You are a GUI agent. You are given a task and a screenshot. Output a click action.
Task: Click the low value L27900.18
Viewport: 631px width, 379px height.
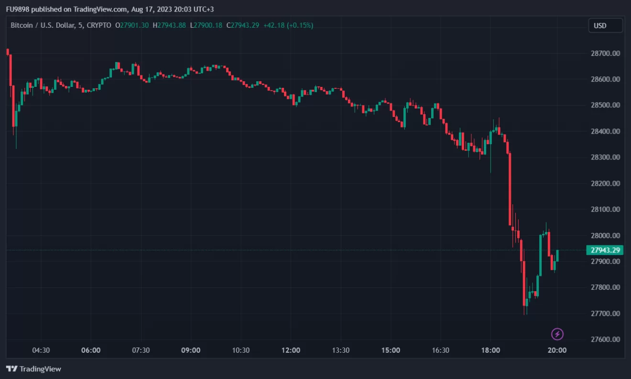(206, 25)
